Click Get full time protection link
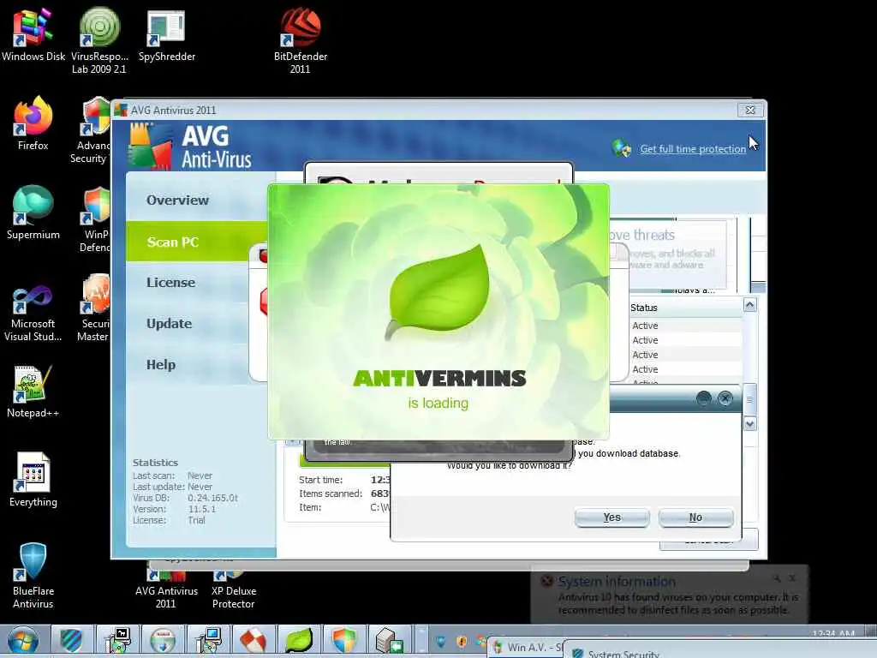877x658 pixels. [693, 149]
